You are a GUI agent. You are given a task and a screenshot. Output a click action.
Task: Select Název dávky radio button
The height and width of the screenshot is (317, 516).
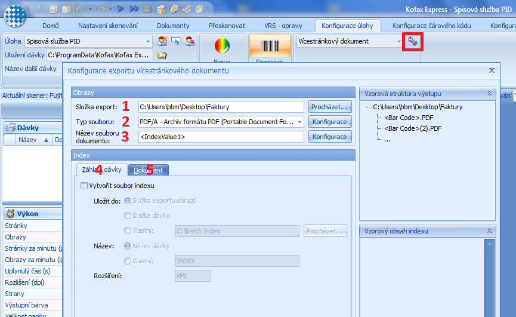(x=127, y=246)
